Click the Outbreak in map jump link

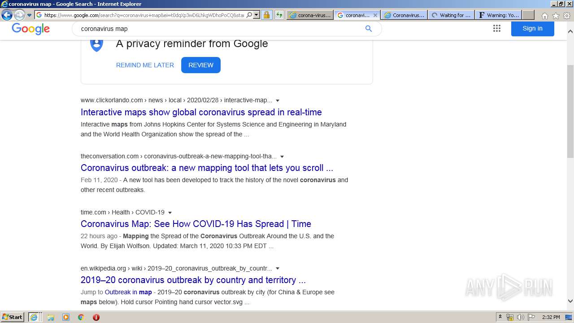[128, 292]
